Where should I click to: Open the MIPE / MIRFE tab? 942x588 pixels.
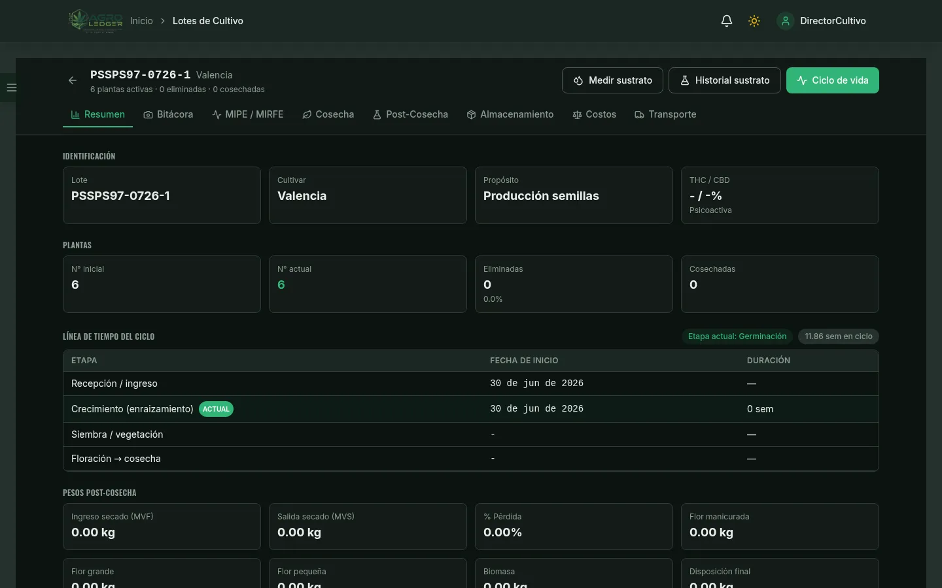click(248, 114)
